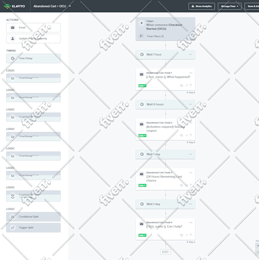
Task: Click the clock icon next to Time Delay
Action: tap(12, 58)
